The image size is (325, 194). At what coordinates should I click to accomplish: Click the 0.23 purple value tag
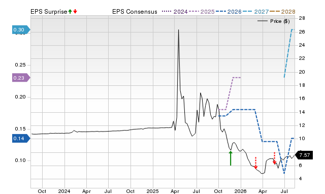coord(21,78)
